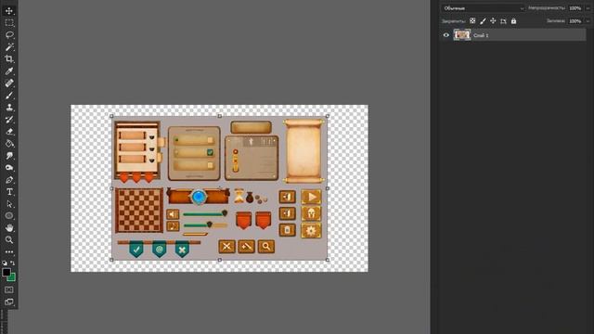The image size is (594, 334).
Task: Select the Sponge tool
Action: click(9, 168)
